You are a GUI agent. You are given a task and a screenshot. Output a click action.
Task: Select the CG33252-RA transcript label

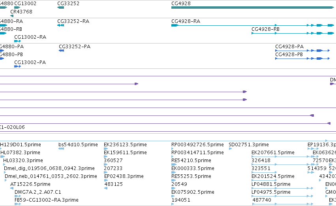click(x=73, y=21)
